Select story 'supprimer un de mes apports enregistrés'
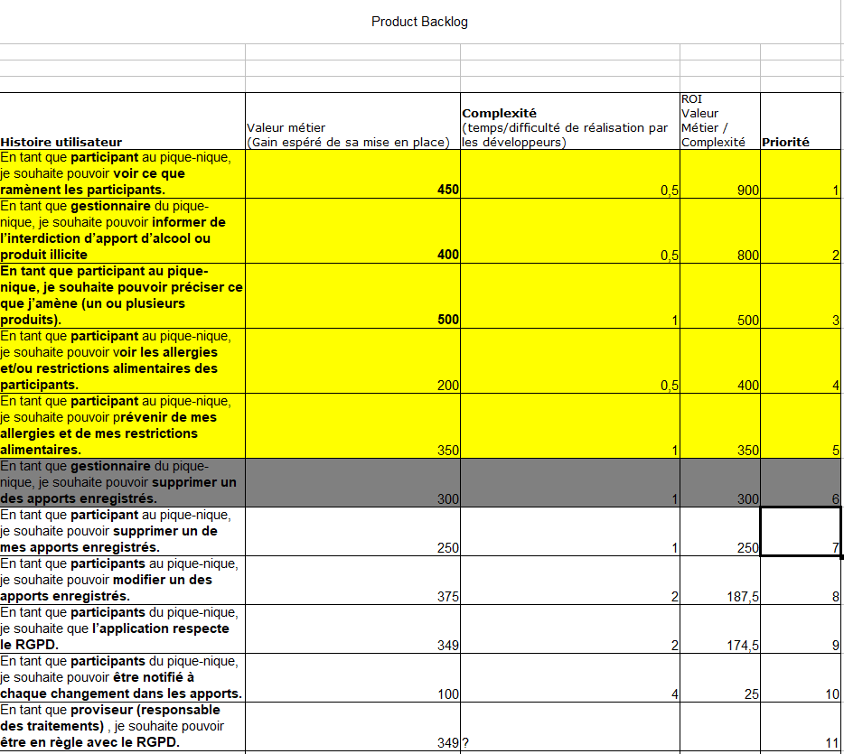844x754 pixels. click(122, 531)
